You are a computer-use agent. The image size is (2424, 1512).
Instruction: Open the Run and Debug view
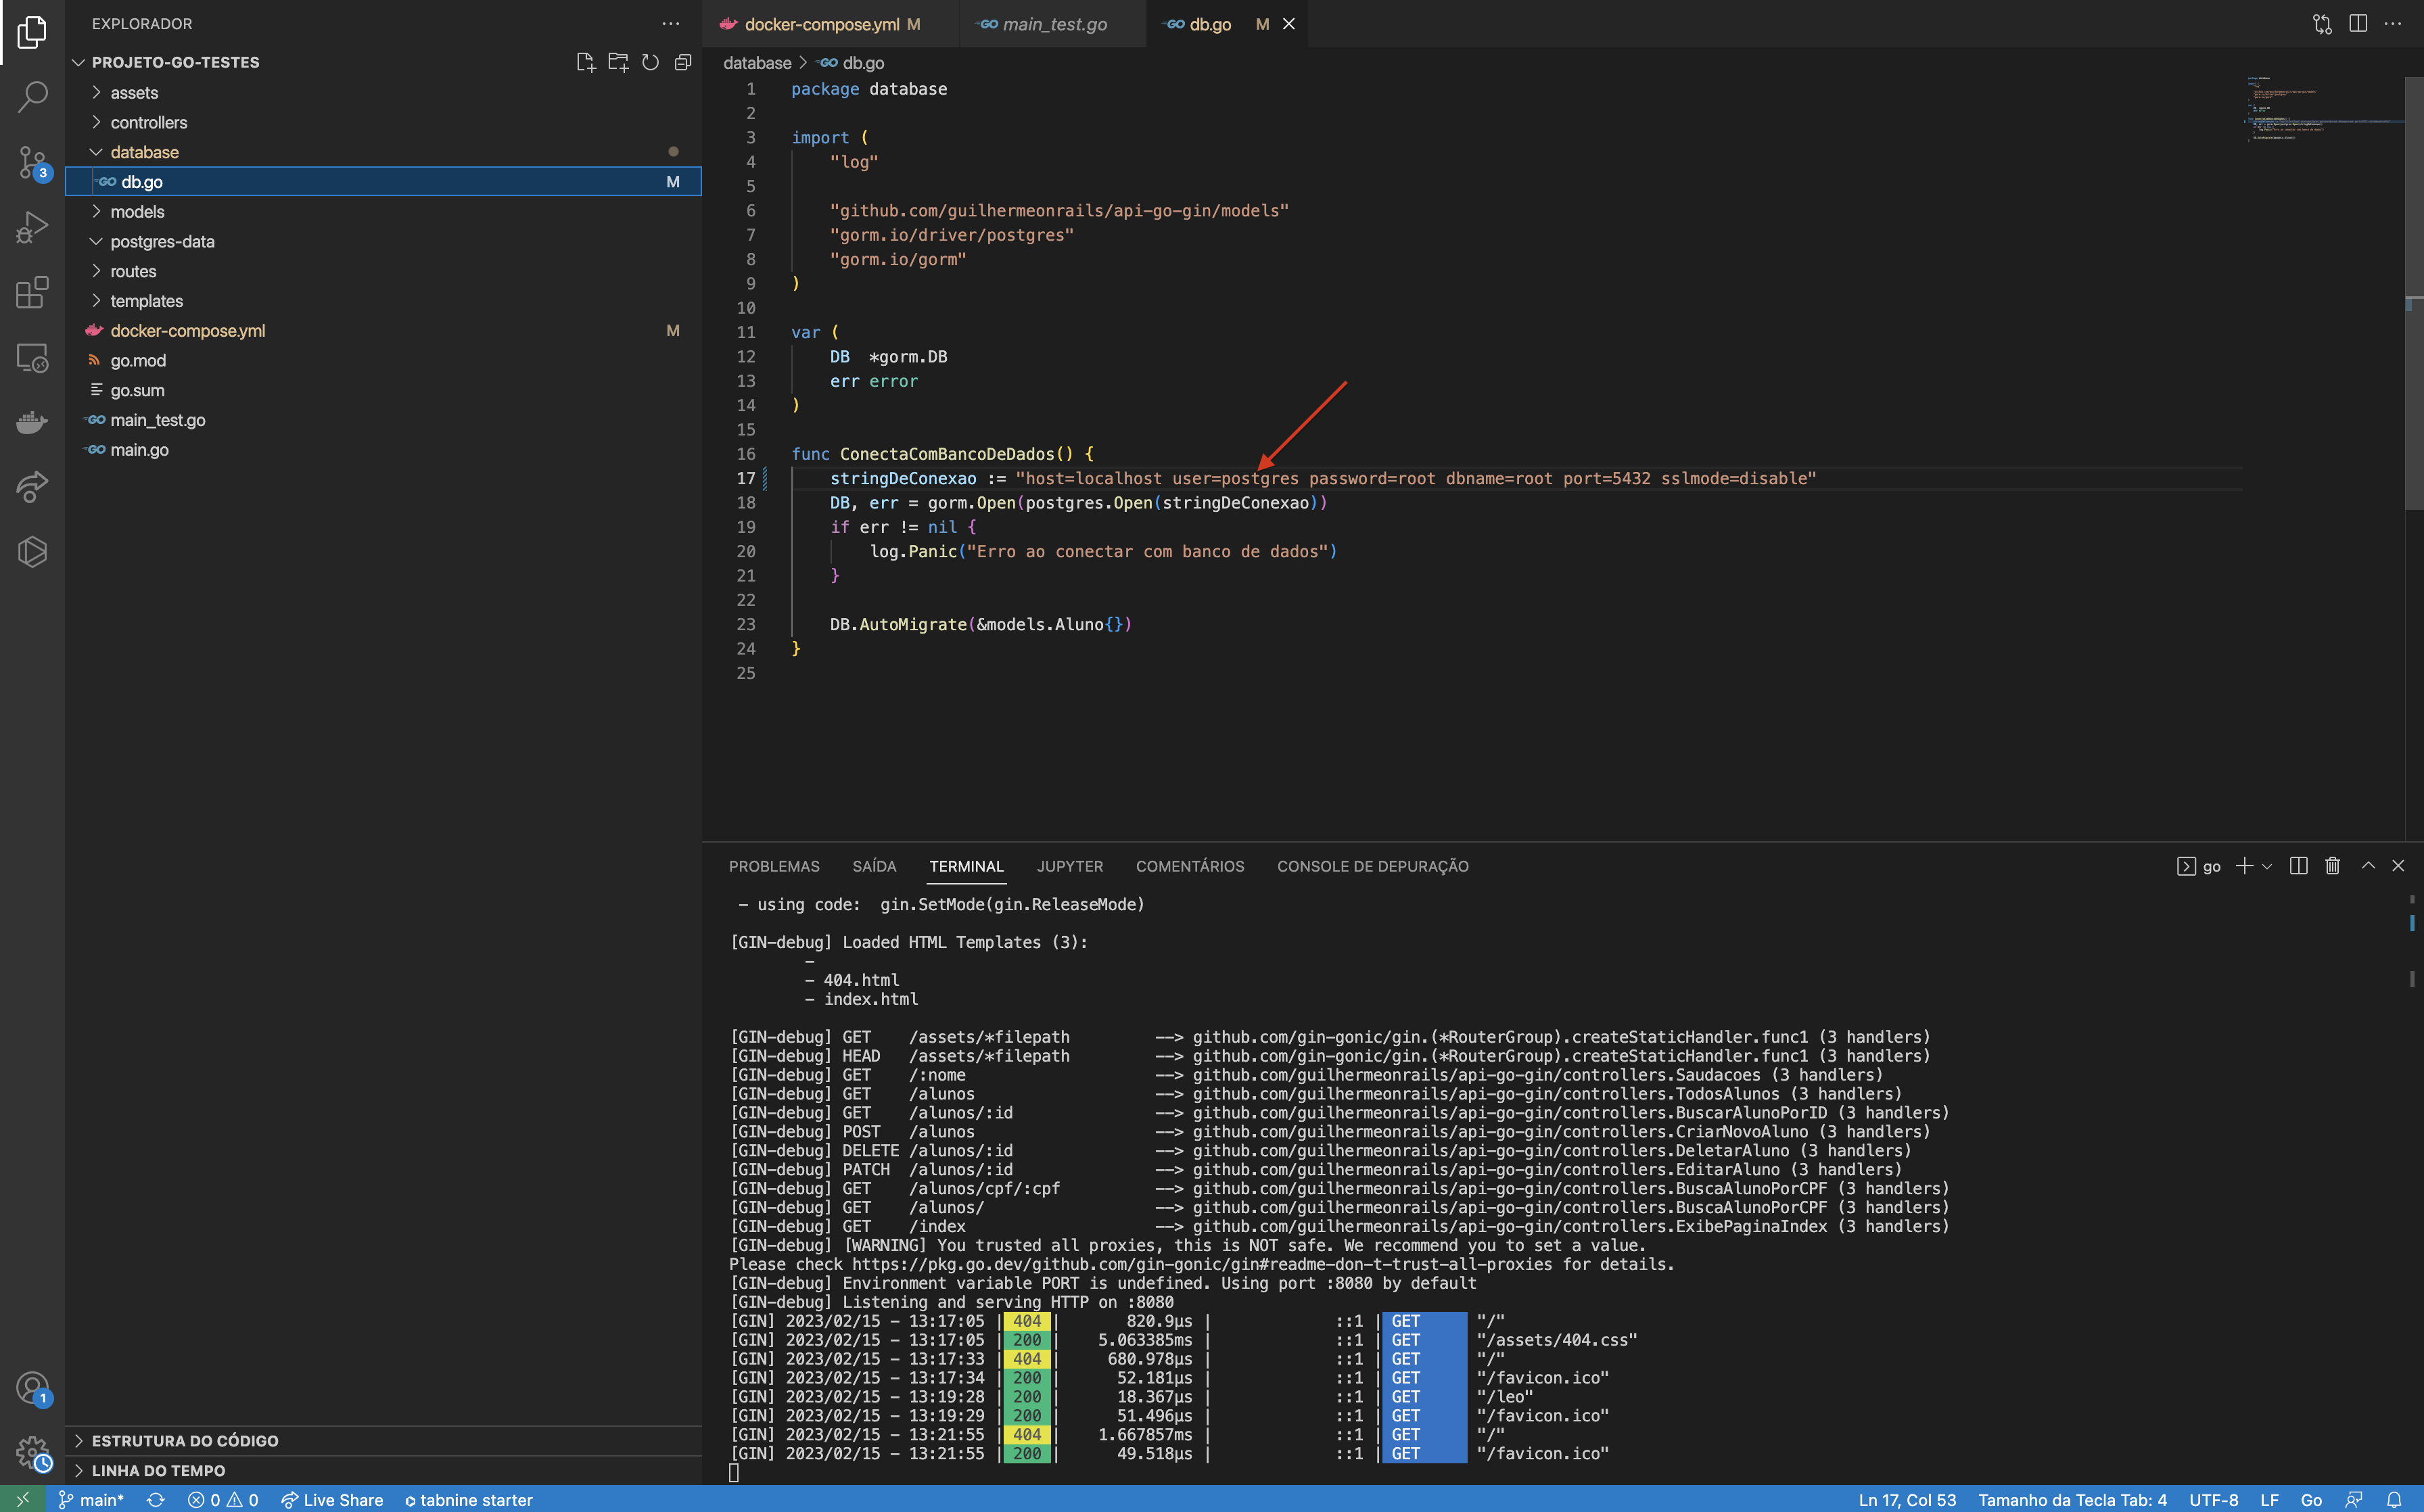[32, 227]
